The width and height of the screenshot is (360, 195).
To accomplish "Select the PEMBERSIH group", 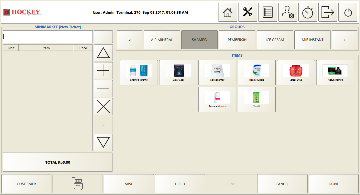I will pos(237,40).
